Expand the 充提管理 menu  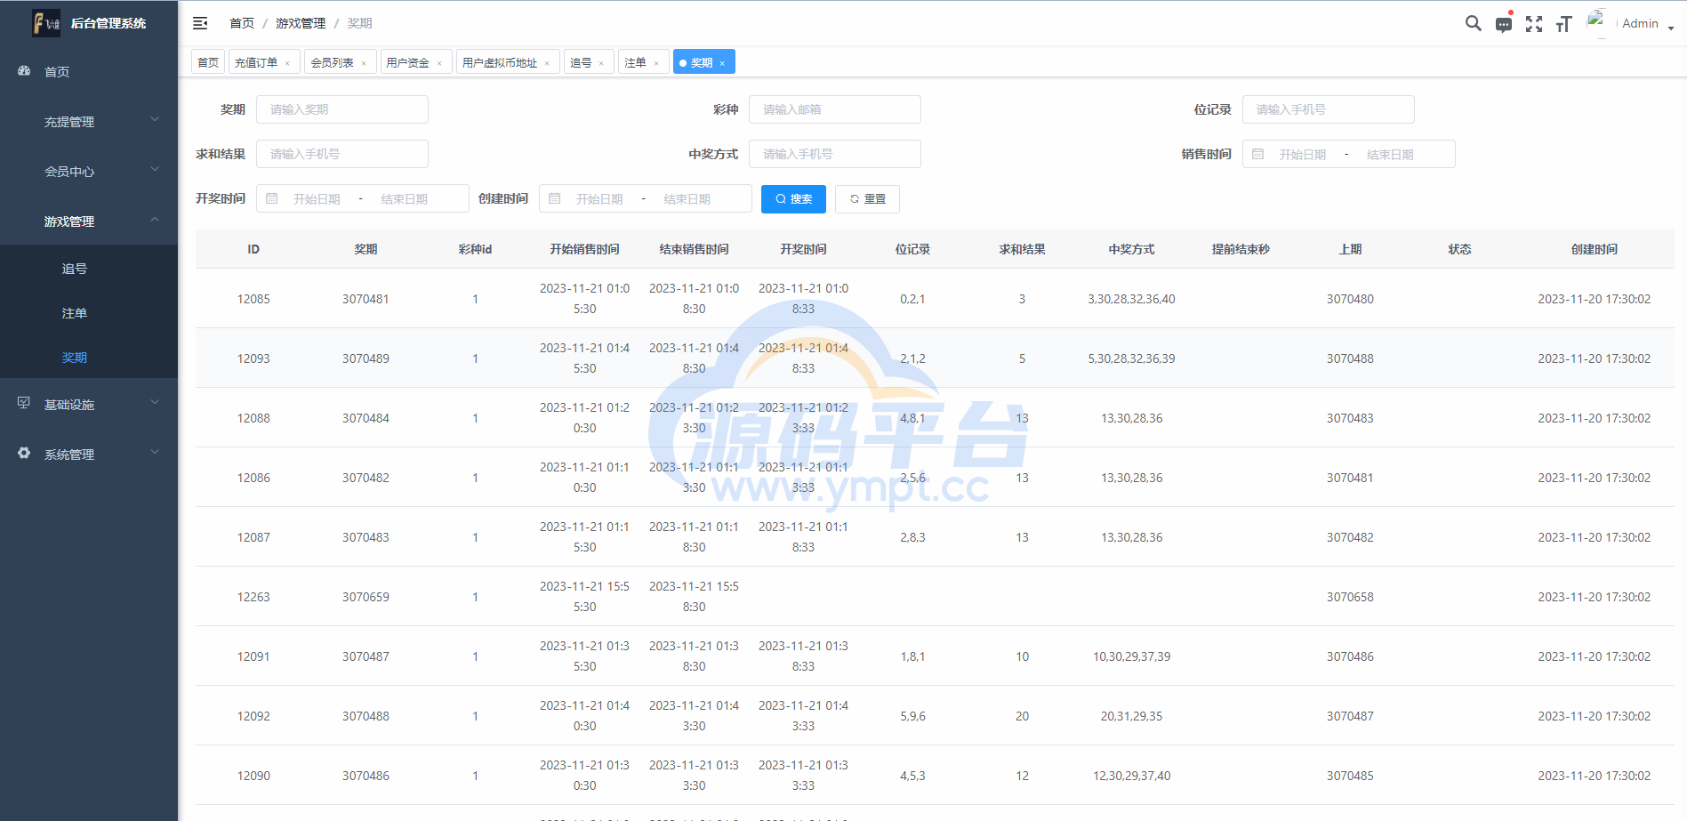pos(89,121)
